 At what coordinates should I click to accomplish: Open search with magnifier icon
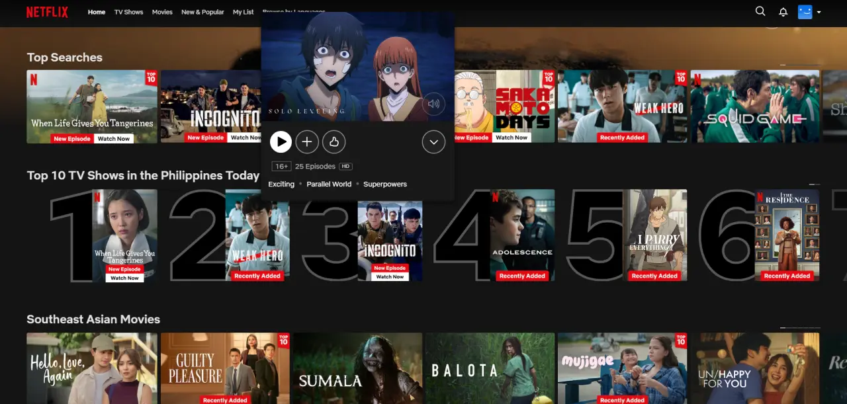coord(760,11)
